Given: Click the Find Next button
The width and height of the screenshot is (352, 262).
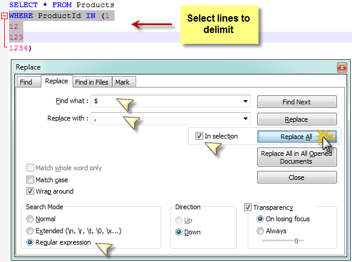Looking at the screenshot, I should pyautogui.click(x=297, y=102).
